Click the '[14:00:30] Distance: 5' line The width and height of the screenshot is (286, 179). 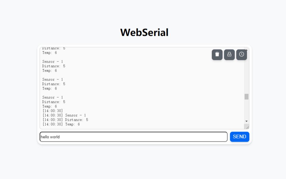coord(65,120)
